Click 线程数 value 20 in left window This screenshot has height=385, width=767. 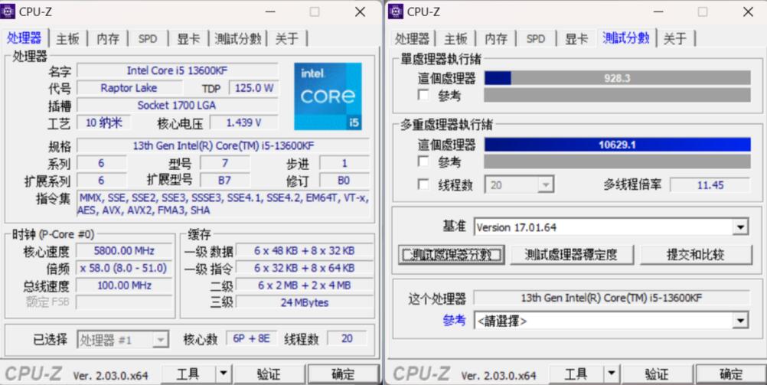pyautogui.click(x=347, y=338)
